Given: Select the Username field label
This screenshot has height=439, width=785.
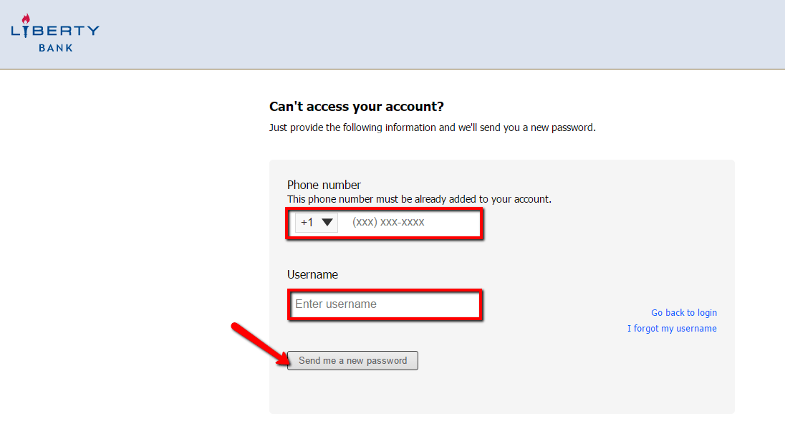Looking at the screenshot, I should (x=312, y=274).
